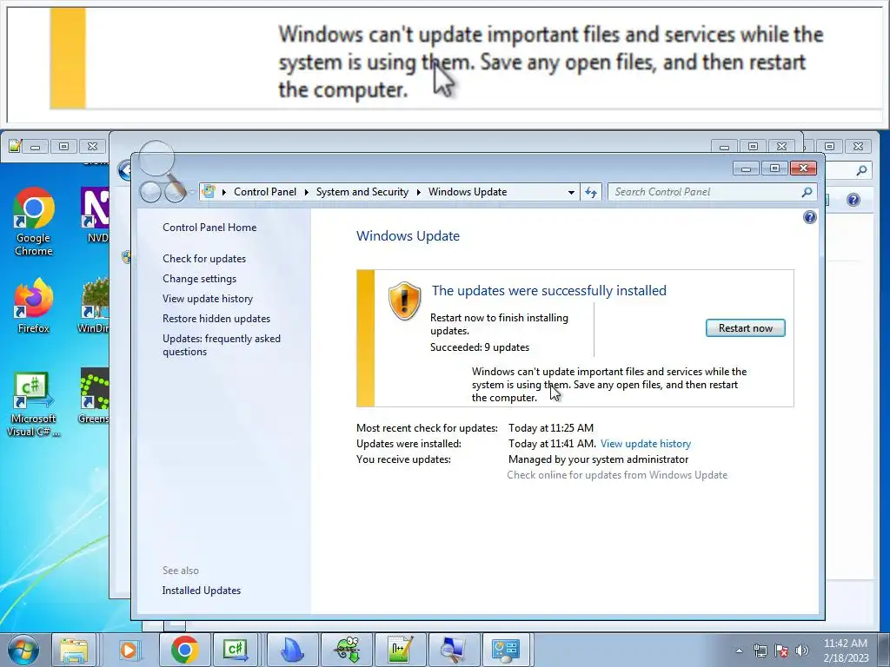Open Updates: frequently asked questions link
The width and height of the screenshot is (890, 667).
[222, 345]
